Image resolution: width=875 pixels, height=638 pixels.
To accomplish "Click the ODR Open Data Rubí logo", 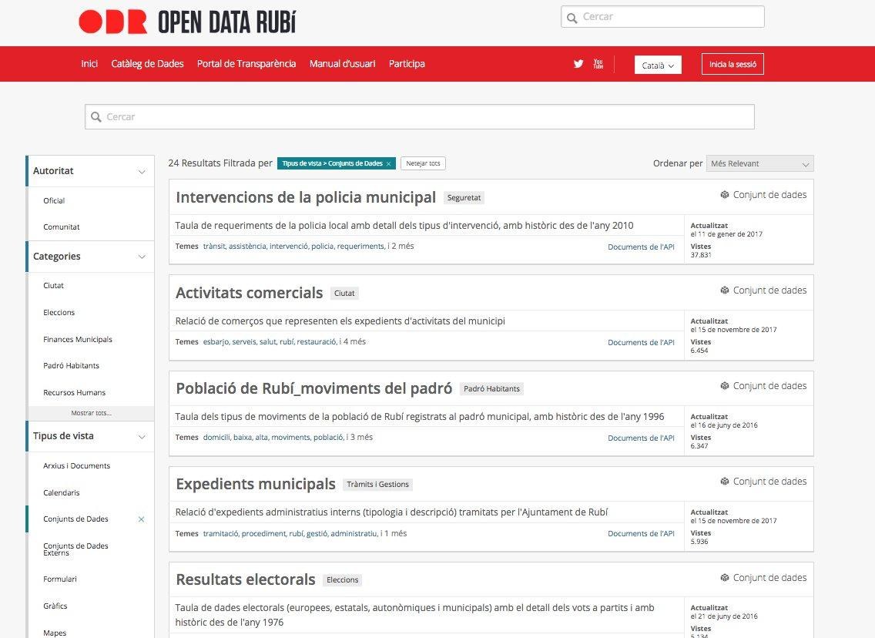I will [x=187, y=22].
